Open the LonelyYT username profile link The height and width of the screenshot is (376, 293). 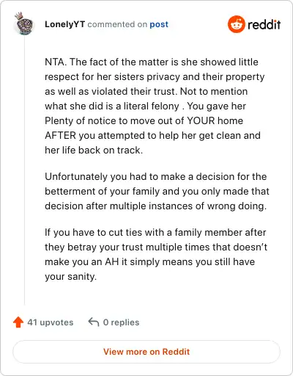(x=65, y=24)
